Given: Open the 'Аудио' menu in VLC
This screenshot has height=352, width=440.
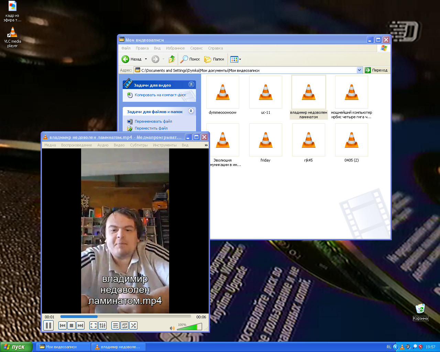Looking at the screenshot, I should click(103, 145).
